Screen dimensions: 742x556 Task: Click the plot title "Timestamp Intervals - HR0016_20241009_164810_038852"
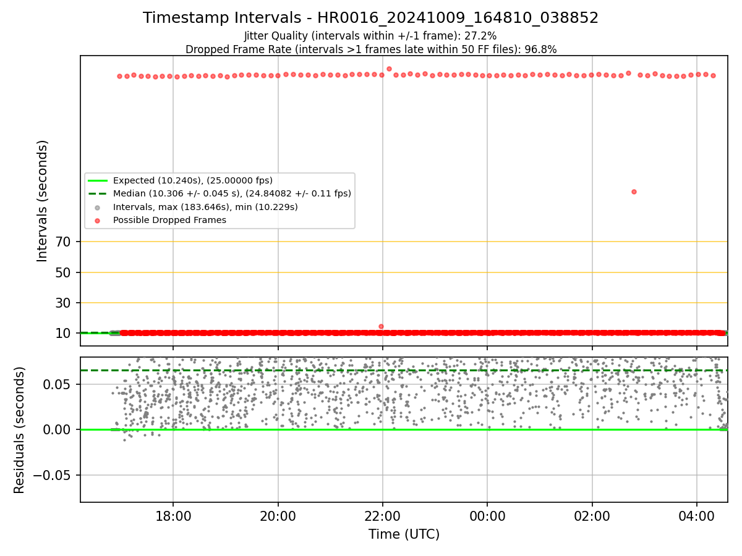(x=371, y=18)
